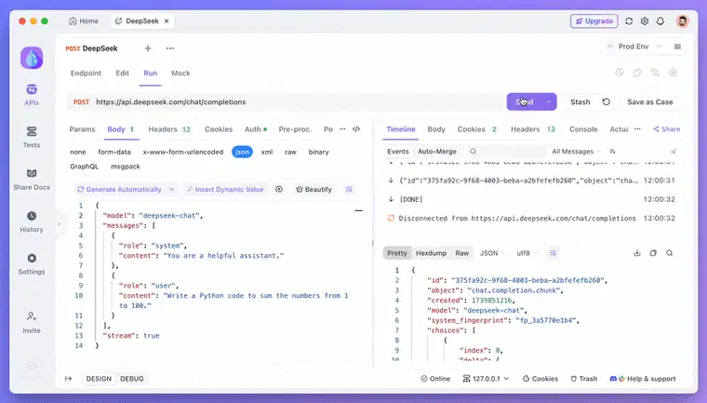
Task: Select the GraphQL body type
Action: (x=85, y=167)
